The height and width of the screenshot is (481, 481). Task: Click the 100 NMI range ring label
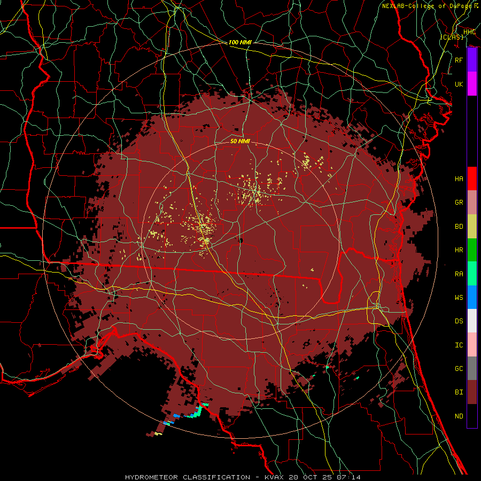coord(240,42)
